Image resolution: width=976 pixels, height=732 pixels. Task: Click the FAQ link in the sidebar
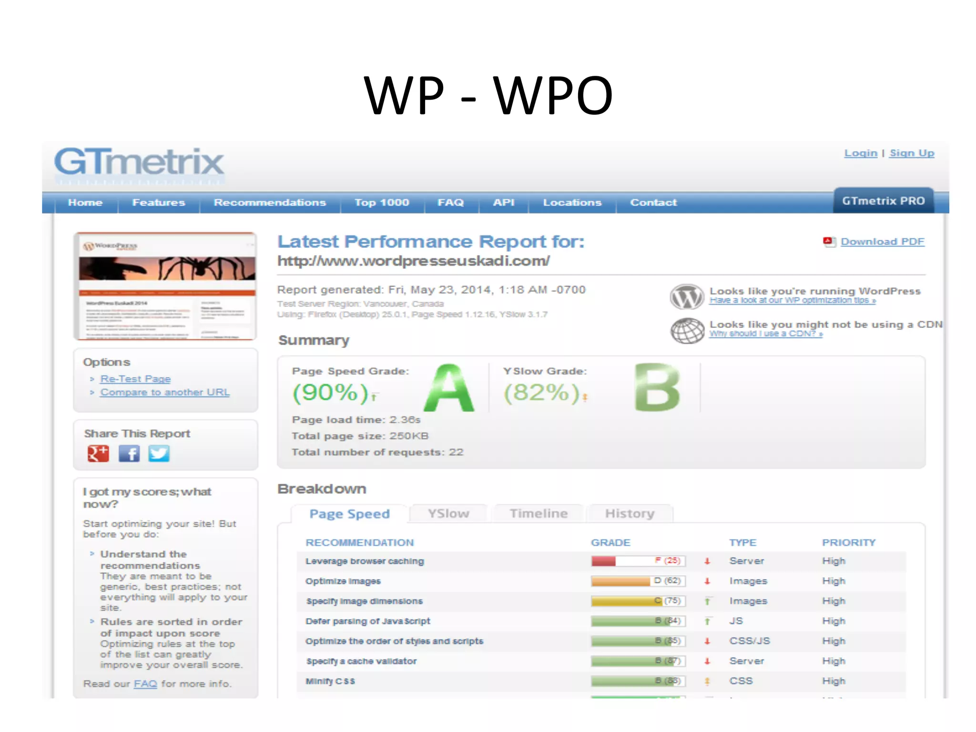click(x=145, y=684)
